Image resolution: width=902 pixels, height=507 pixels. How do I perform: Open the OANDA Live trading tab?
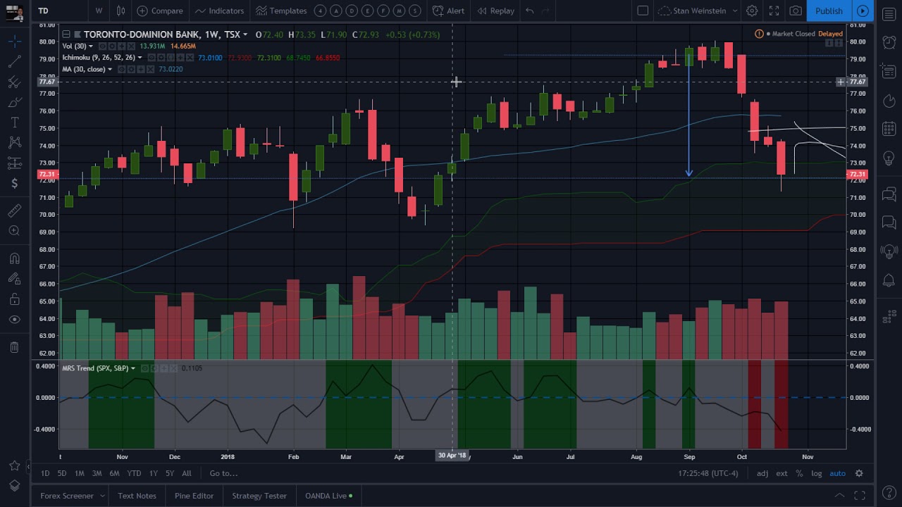tap(328, 496)
